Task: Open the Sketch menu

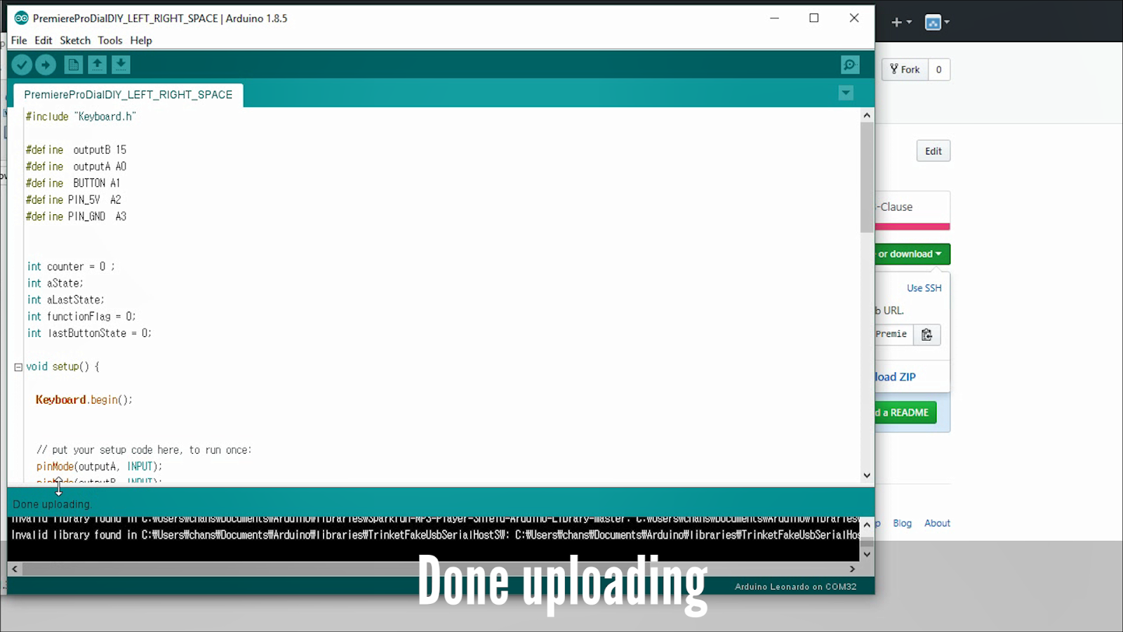Action: click(x=75, y=40)
